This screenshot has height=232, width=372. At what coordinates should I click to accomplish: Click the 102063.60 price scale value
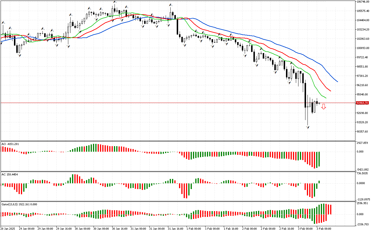point(363,39)
